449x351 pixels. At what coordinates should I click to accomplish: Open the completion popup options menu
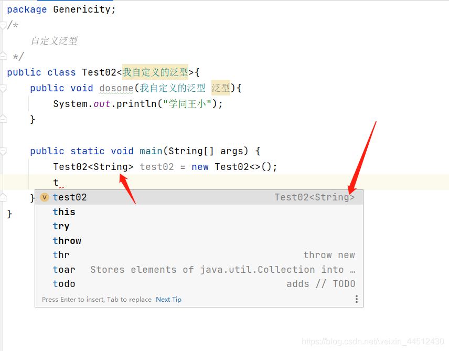[357, 299]
